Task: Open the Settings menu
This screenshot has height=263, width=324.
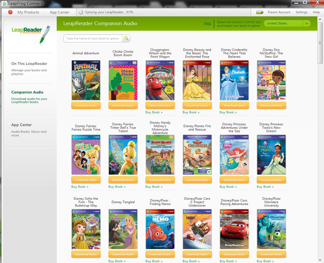Action: coord(301,12)
